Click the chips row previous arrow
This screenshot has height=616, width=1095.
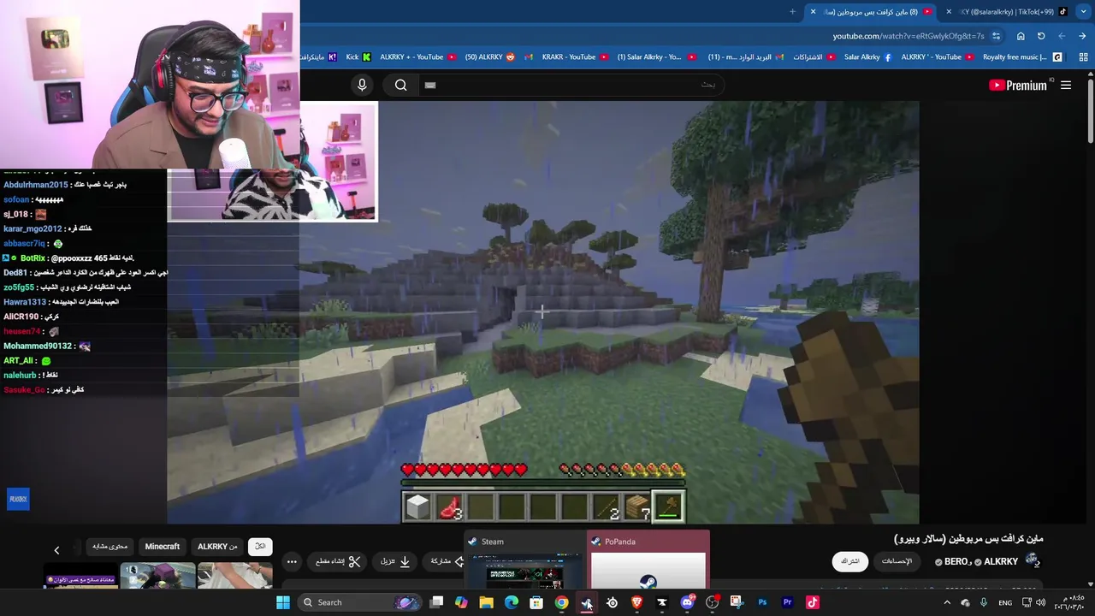click(x=56, y=550)
